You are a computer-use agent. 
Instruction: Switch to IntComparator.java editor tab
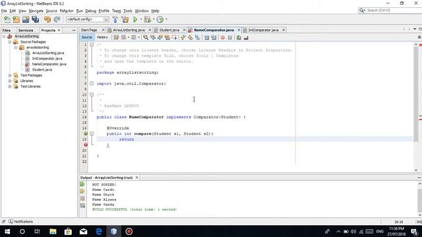263,30
